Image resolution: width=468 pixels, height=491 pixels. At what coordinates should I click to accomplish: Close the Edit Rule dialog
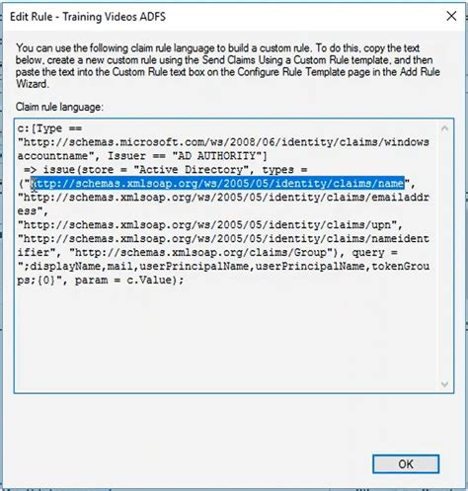click(x=451, y=16)
